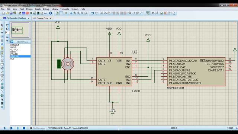Click the P pick terminals button
This screenshot has height=134, width=238.
[x=12, y=42]
